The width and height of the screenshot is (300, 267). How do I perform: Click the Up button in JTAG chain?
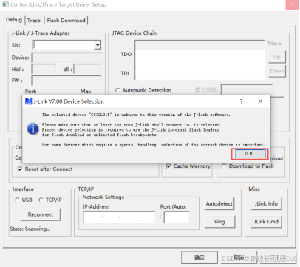point(277,57)
